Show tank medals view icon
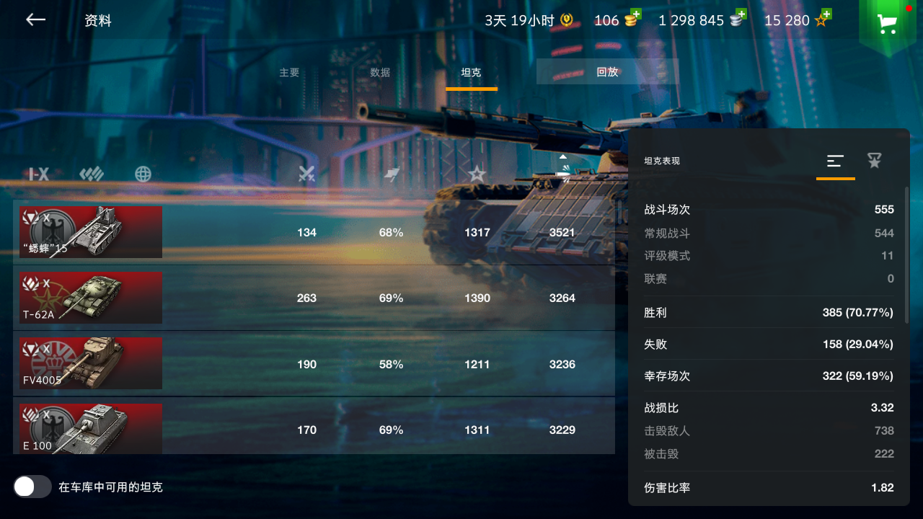Viewport: 923px width, 519px height. pyautogui.click(x=875, y=161)
